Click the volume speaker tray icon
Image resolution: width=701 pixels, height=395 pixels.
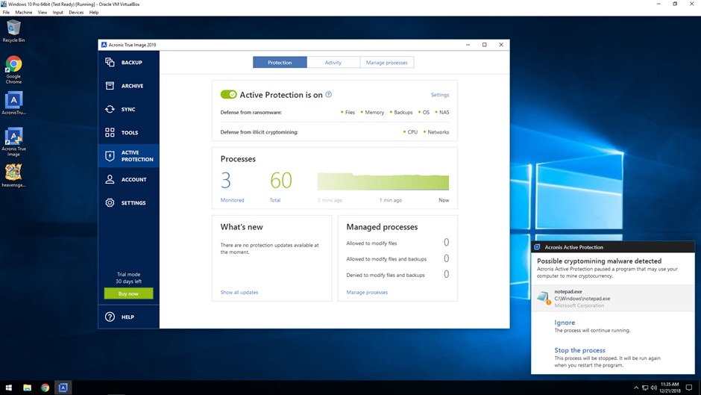pos(653,388)
